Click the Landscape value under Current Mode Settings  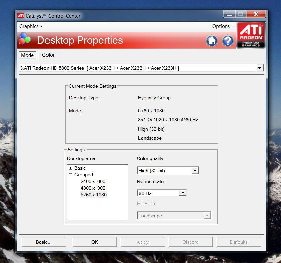pyautogui.click(x=150, y=138)
